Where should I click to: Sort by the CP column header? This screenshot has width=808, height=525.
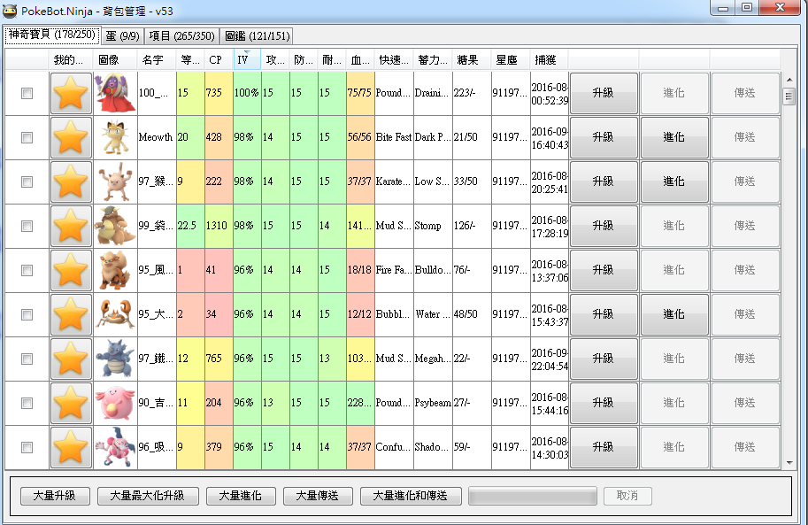point(218,60)
